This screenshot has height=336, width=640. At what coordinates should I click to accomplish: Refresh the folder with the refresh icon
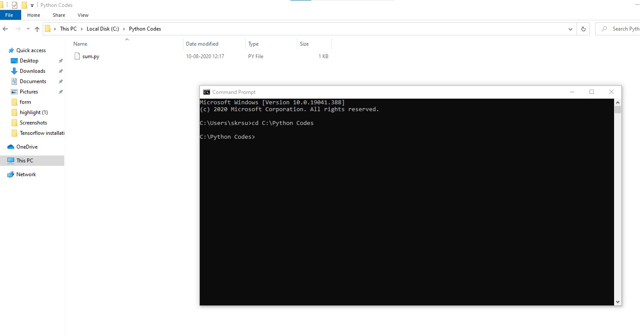pyautogui.click(x=583, y=29)
